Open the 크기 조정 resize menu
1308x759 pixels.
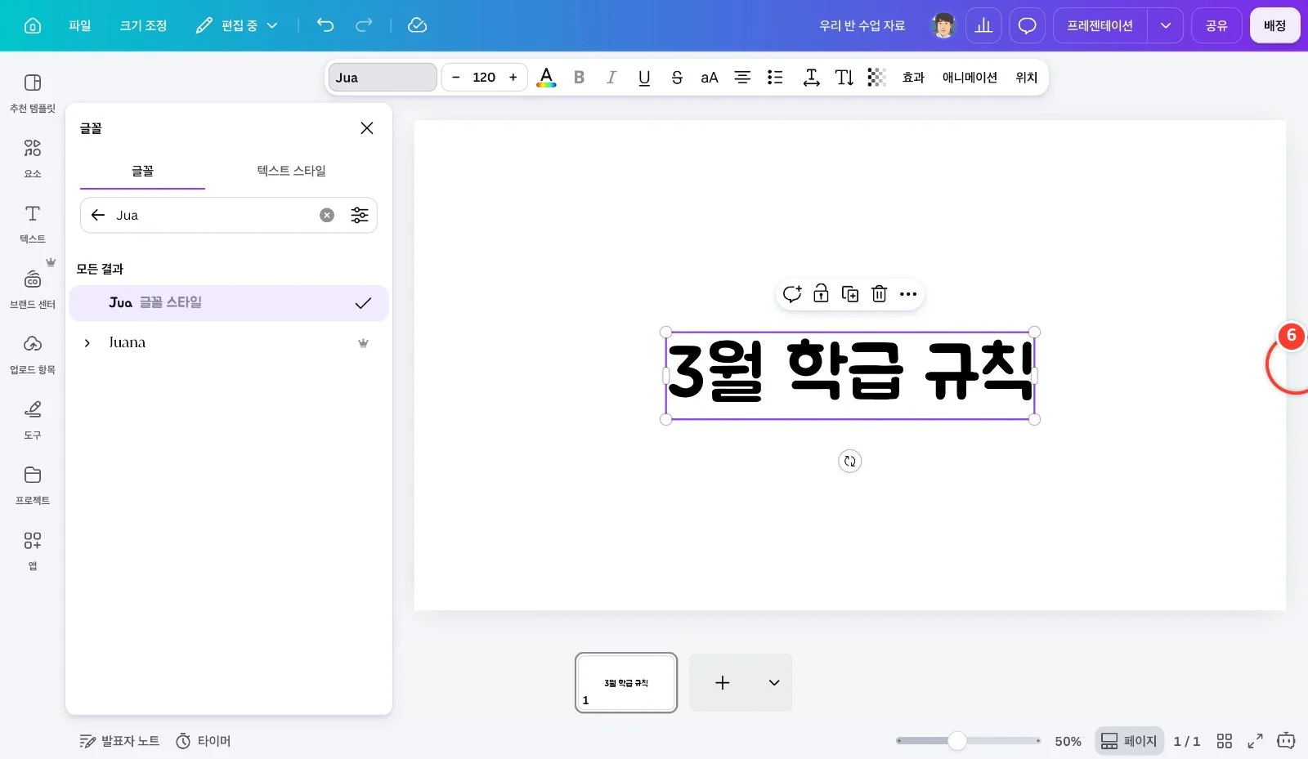(x=143, y=25)
